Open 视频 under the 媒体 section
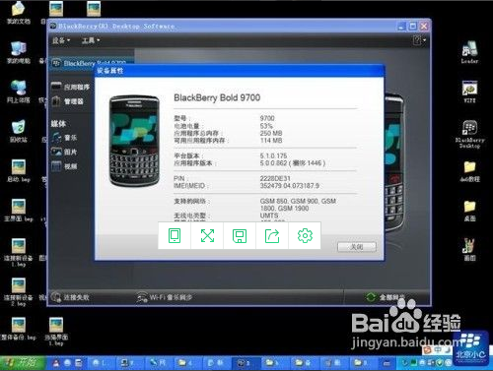 pos(64,166)
